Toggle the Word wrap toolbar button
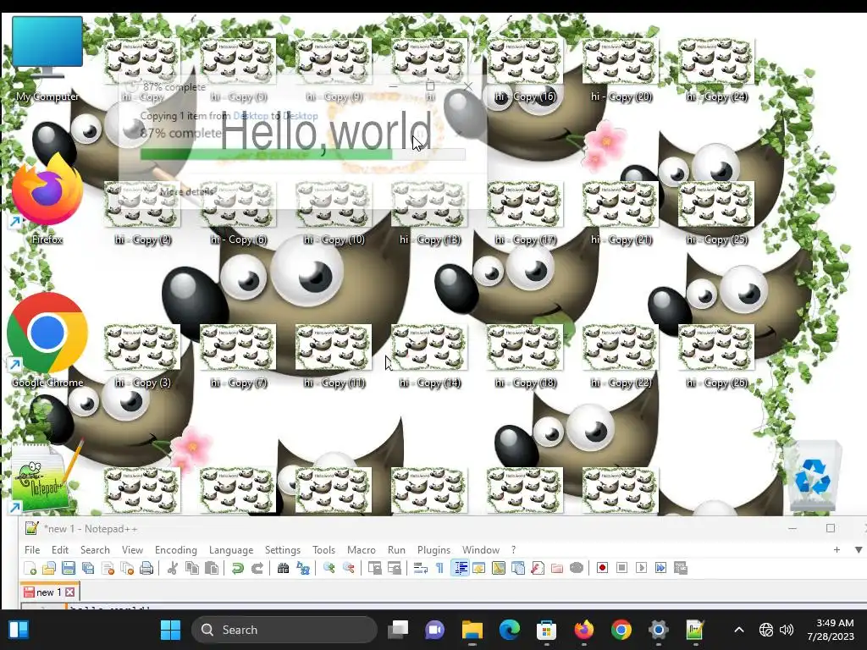Image resolution: width=867 pixels, height=650 pixels. point(420,568)
